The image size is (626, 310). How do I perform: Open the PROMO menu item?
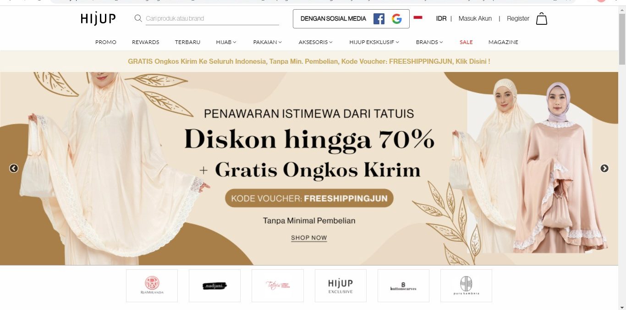[106, 42]
